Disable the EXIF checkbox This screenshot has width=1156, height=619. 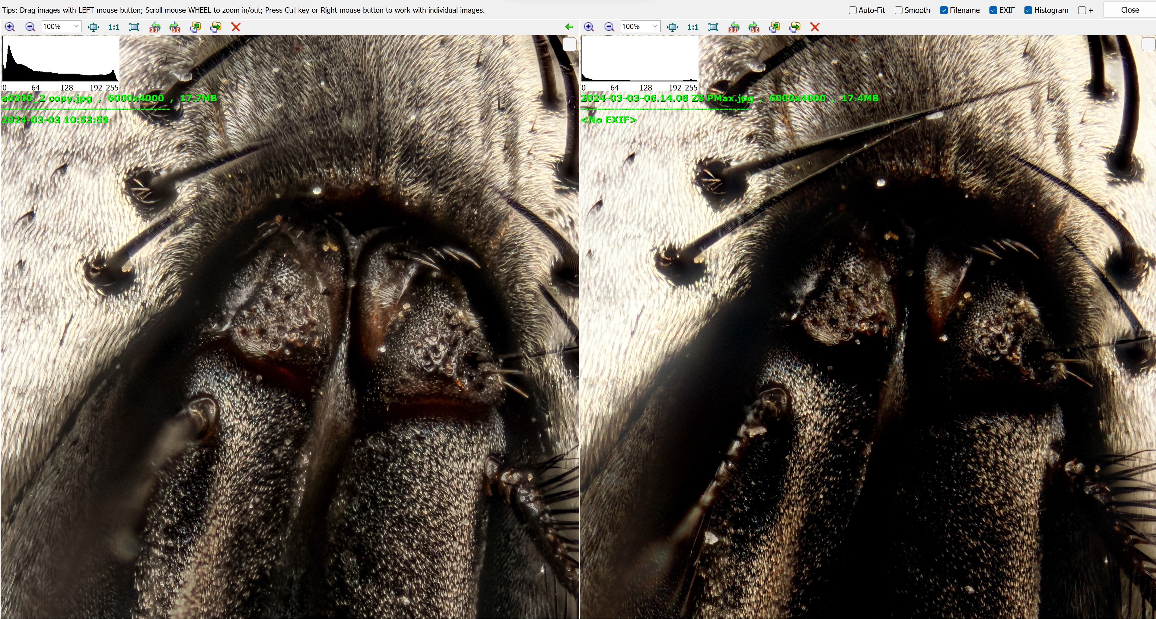click(x=993, y=10)
